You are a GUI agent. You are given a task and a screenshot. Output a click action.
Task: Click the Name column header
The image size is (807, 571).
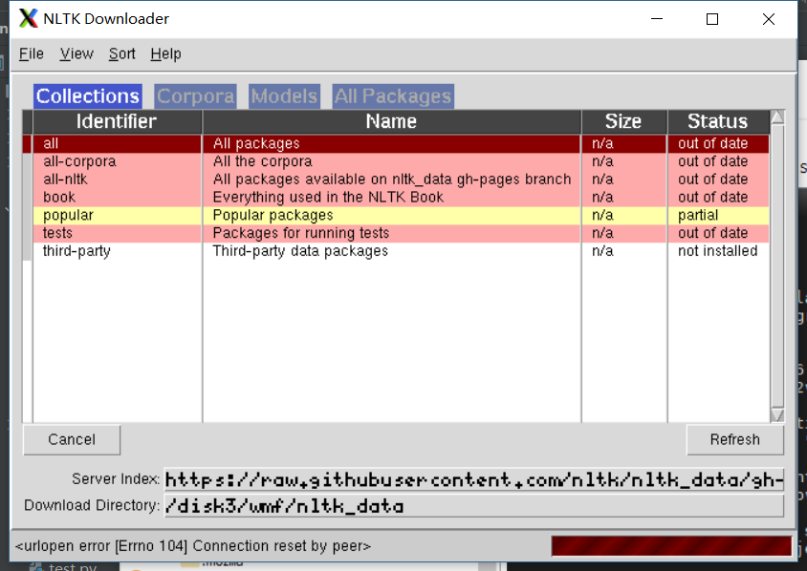(x=392, y=121)
